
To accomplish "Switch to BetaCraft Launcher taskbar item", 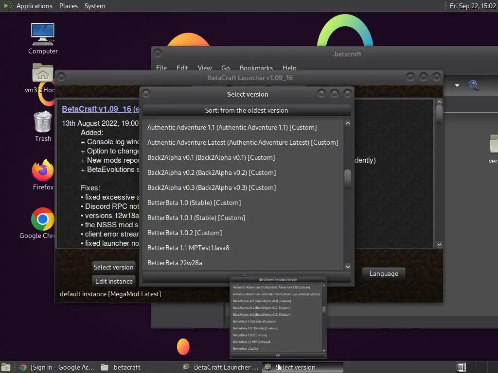I will (x=221, y=367).
